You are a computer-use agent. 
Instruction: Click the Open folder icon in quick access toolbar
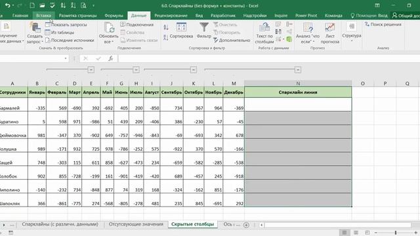click(x=42, y=5)
